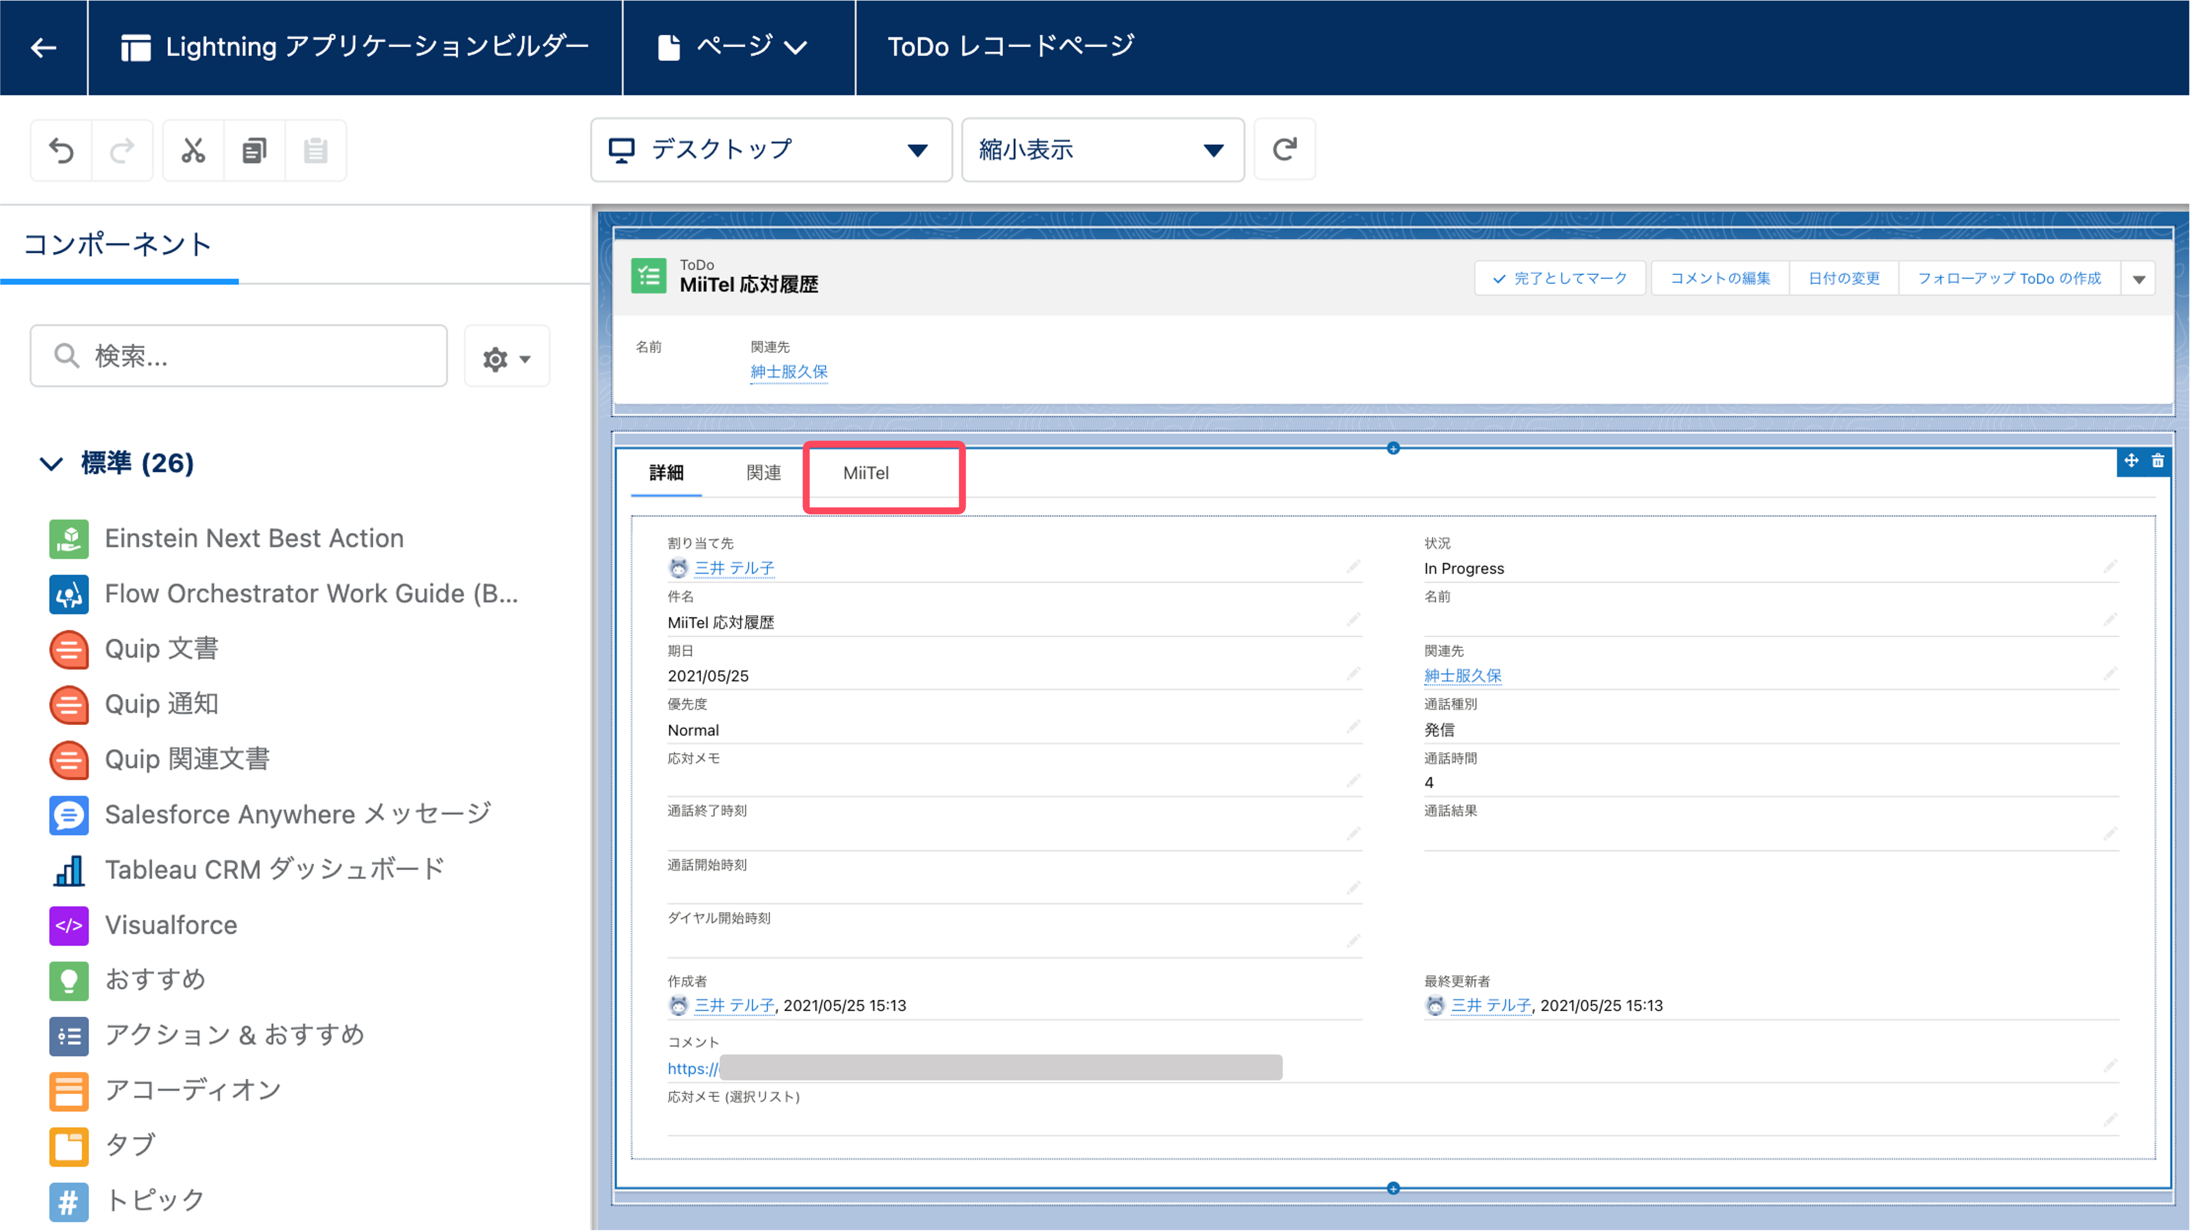This screenshot has width=2191, height=1231.
Task: Click the '2021/05/25' due date value
Action: pos(707,677)
